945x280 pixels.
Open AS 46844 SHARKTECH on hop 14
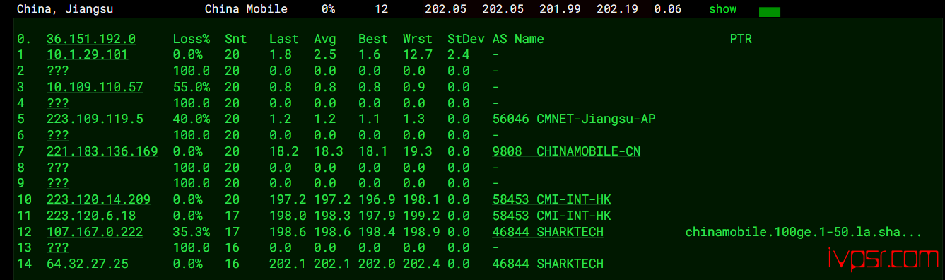click(x=548, y=264)
